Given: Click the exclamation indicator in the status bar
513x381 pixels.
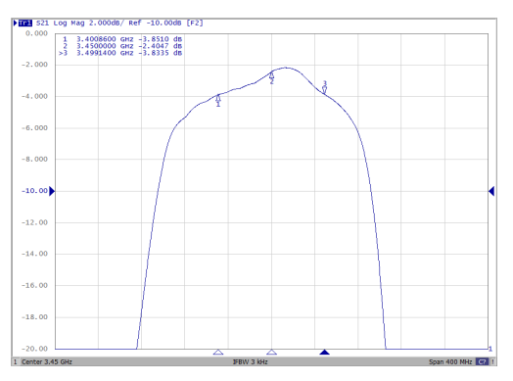Looking at the screenshot, I should pyautogui.click(x=492, y=361).
